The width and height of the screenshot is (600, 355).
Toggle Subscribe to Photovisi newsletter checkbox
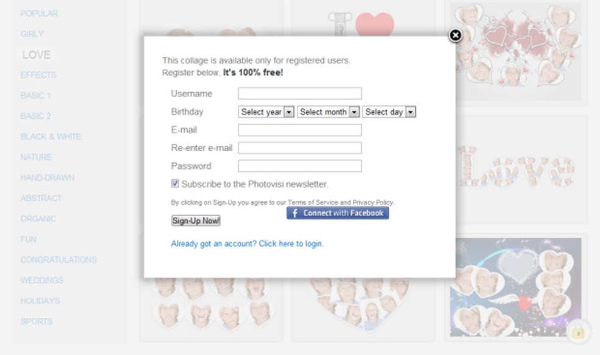coord(176,184)
